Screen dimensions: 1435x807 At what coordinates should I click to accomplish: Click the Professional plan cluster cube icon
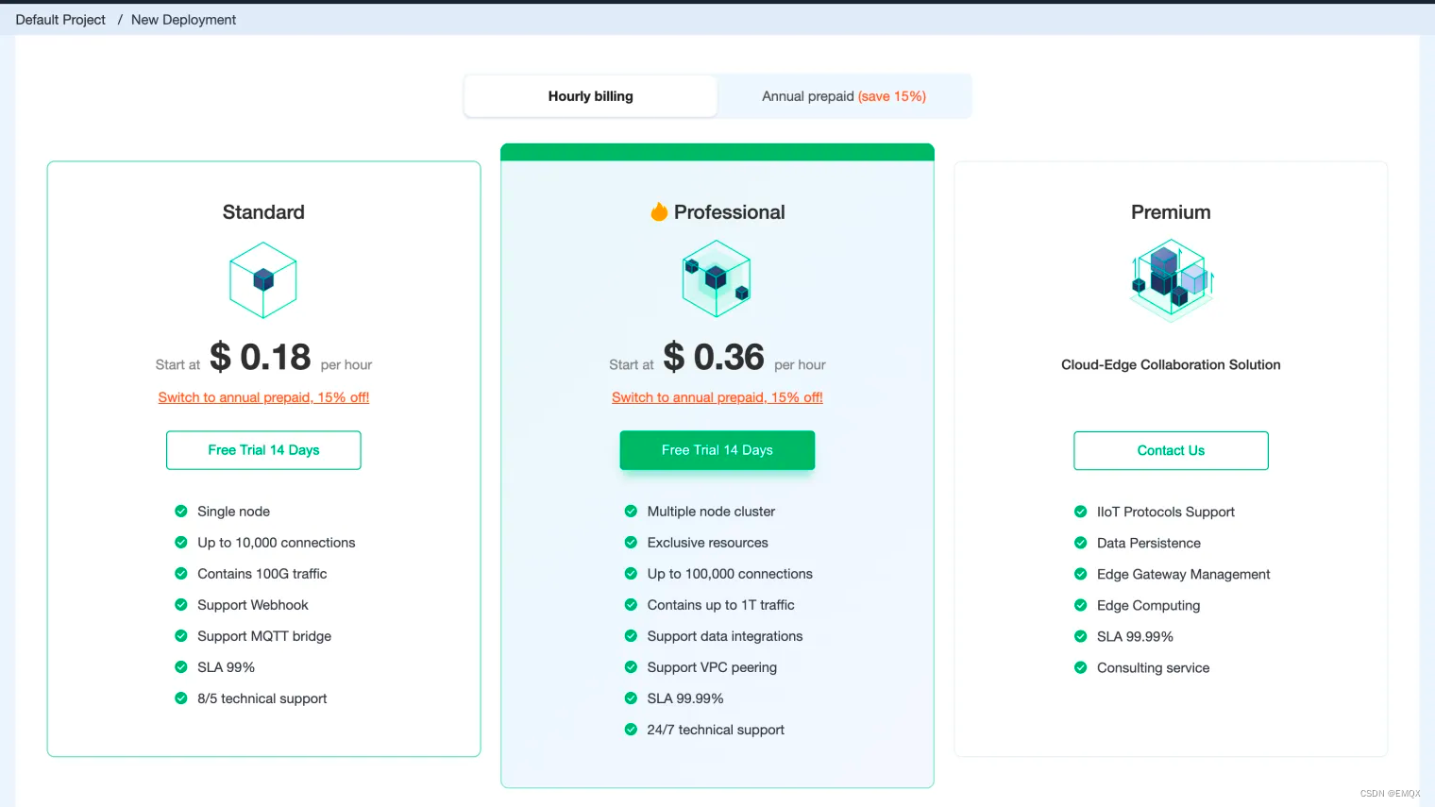click(717, 278)
